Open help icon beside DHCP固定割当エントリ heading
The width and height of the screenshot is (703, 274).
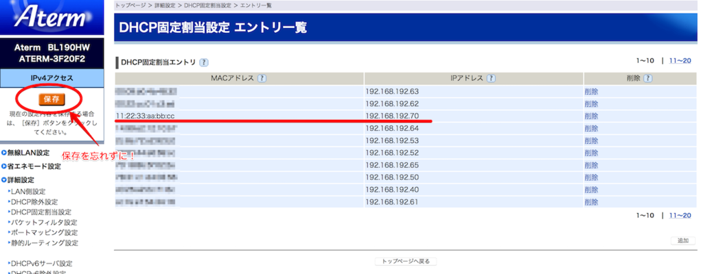coord(204,63)
